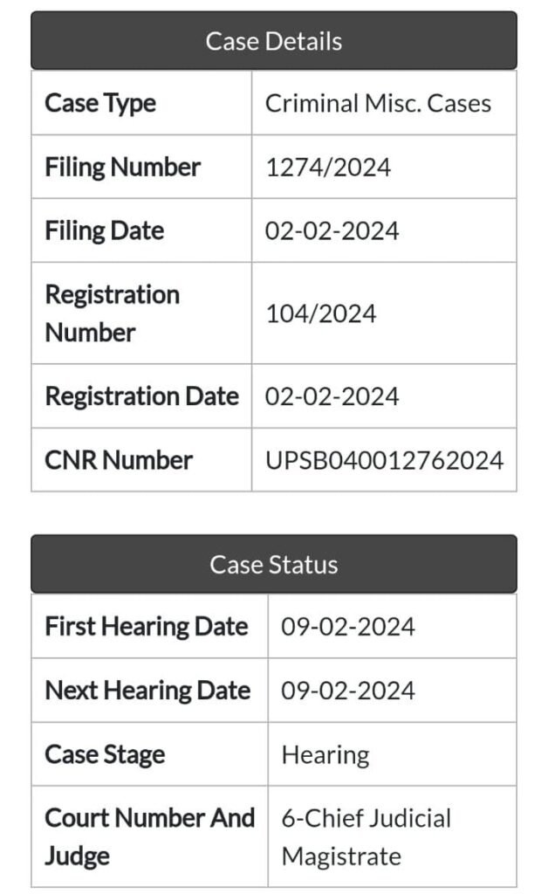Click the Filing Number label
The image size is (548, 894).
(x=122, y=167)
